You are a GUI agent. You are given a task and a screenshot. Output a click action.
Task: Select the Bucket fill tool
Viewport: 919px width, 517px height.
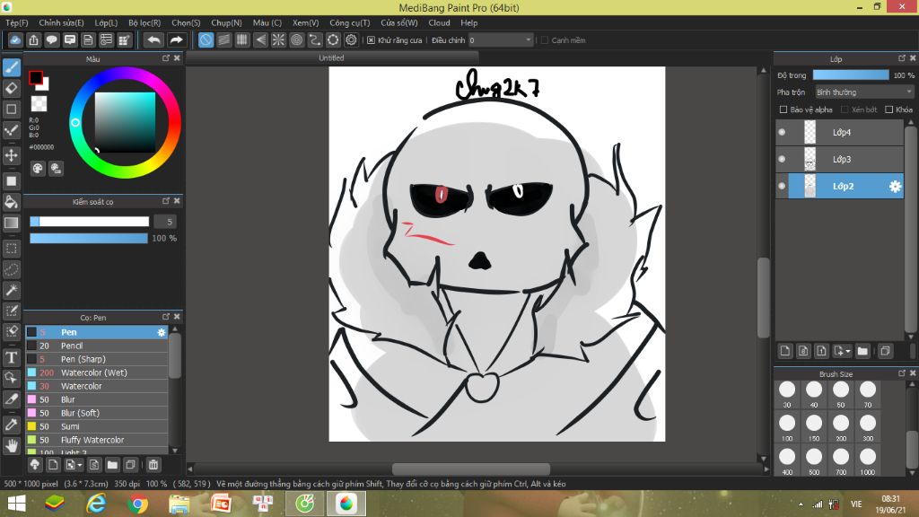click(12, 202)
